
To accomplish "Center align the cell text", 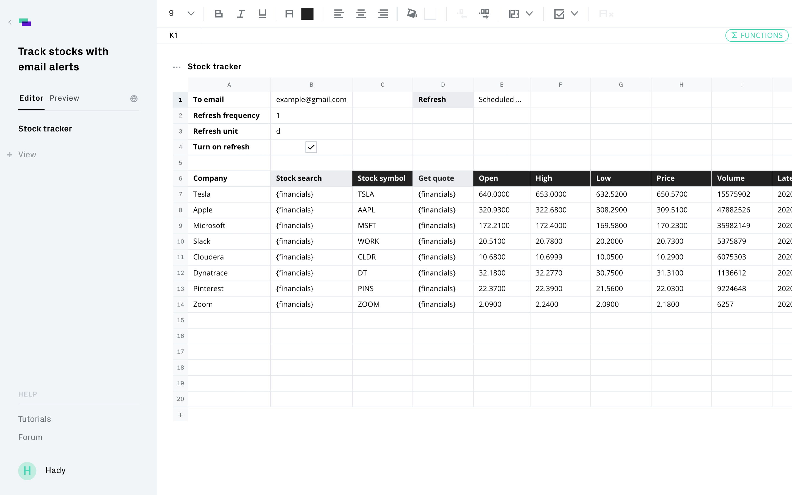I will (x=361, y=14).
